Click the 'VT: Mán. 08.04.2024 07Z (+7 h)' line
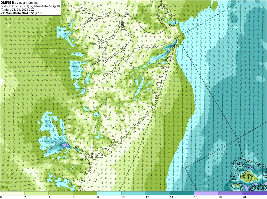Image resolution: width=267 pixels, height=199 pixels. [22, 13]
